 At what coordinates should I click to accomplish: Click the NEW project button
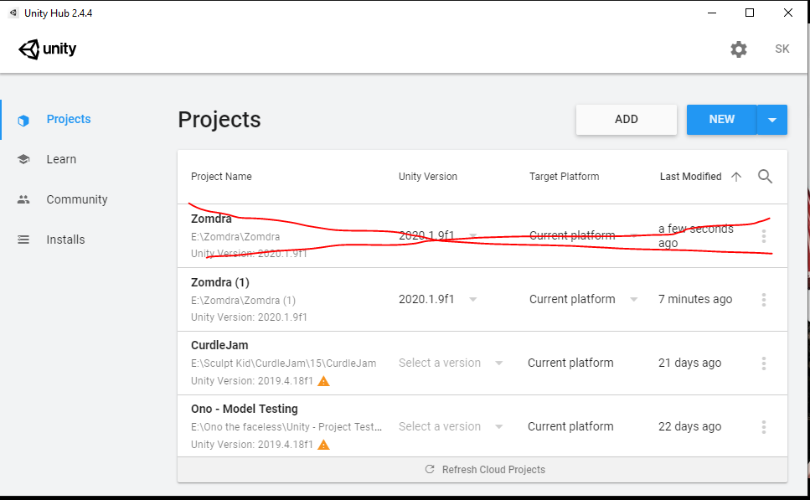[722, 120]
